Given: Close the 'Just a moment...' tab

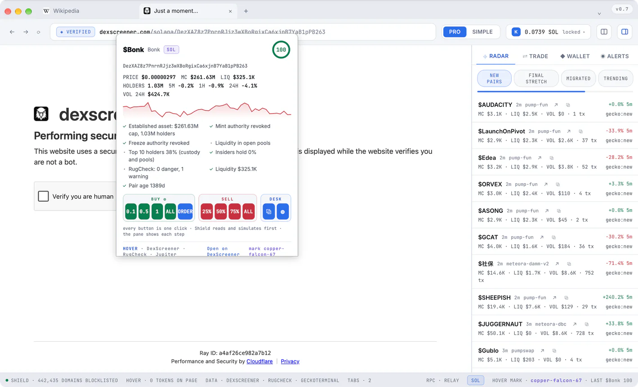Looking at the screenshot, I should pyautogui.click(x=230, y=11).
